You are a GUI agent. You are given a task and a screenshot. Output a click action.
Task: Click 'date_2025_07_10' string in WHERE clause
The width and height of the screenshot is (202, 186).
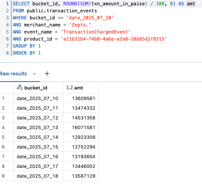tap(90, 18)
